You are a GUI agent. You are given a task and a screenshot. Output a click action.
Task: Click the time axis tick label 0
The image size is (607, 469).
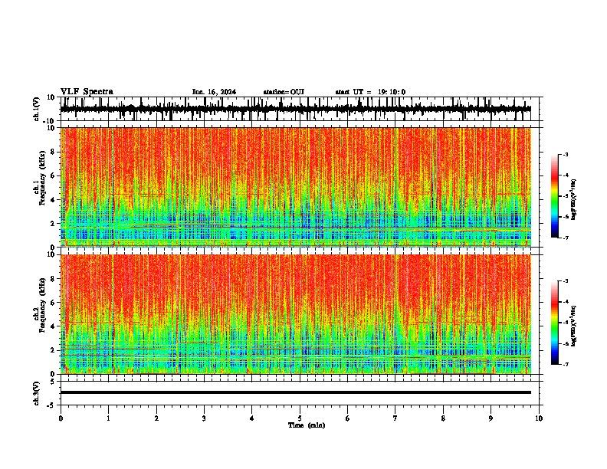(x=61, y=418)
